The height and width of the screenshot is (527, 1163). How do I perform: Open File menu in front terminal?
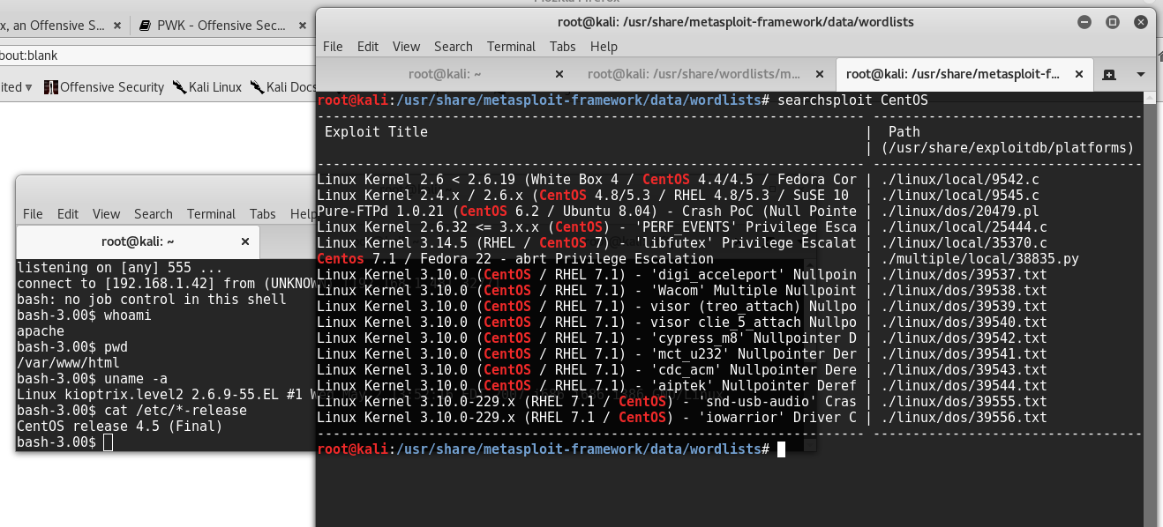coord(333,47)
